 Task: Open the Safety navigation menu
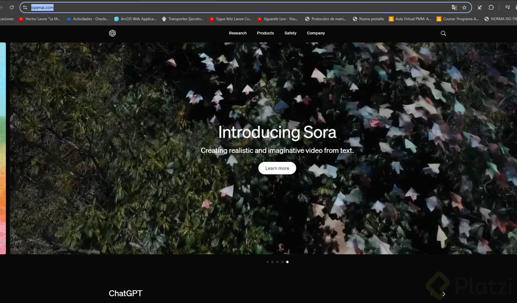point(291,33)
